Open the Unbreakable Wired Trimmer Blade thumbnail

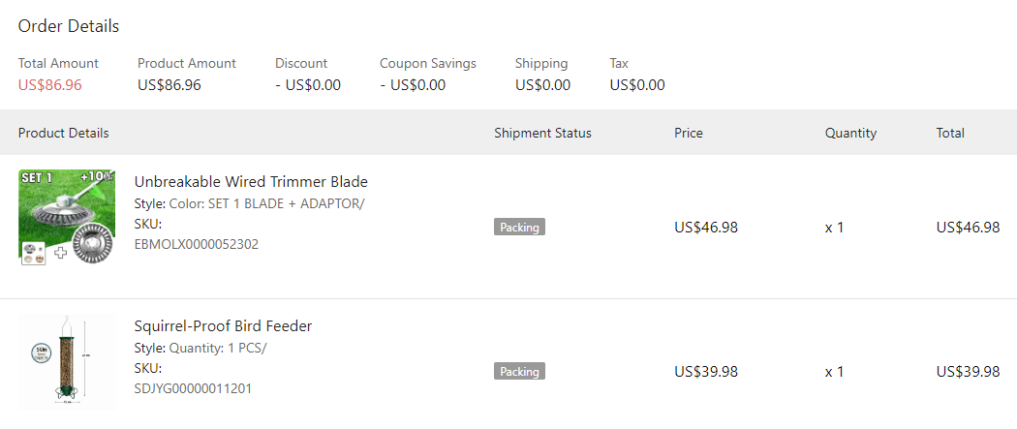coord(66,218)
